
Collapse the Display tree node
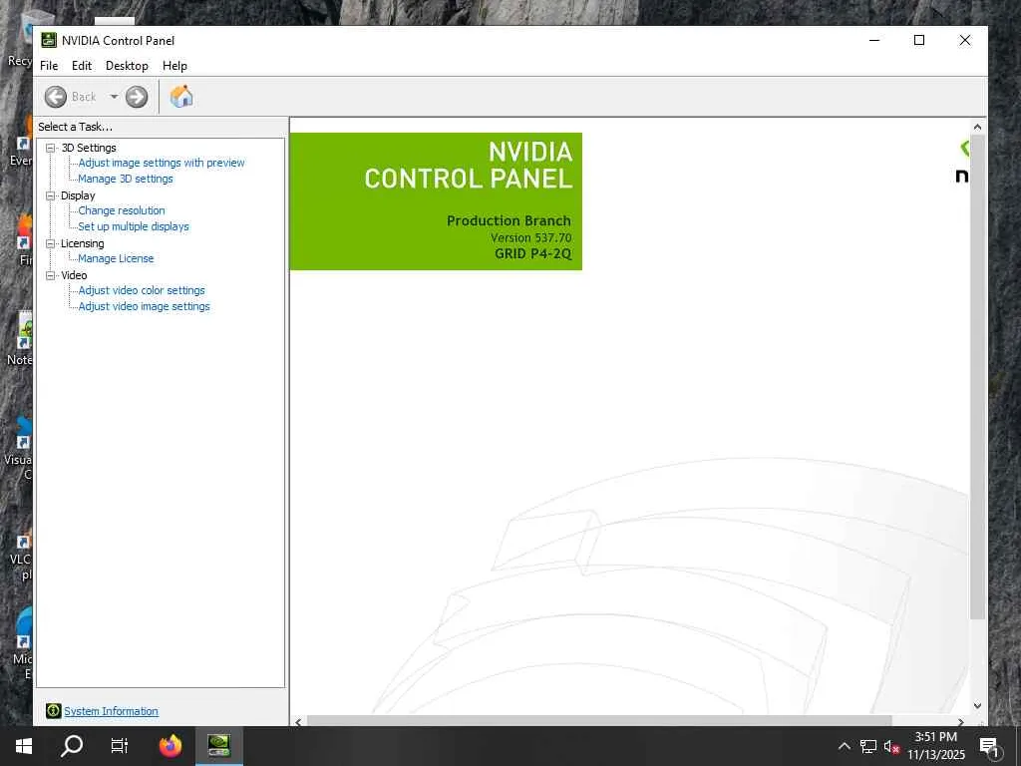(50, 195)
